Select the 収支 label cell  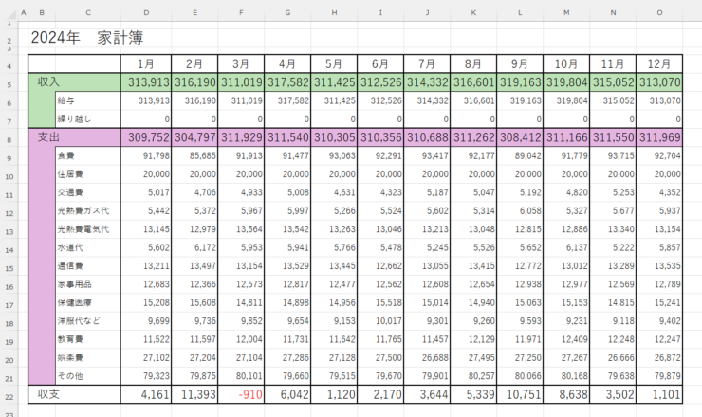point(47,394)
